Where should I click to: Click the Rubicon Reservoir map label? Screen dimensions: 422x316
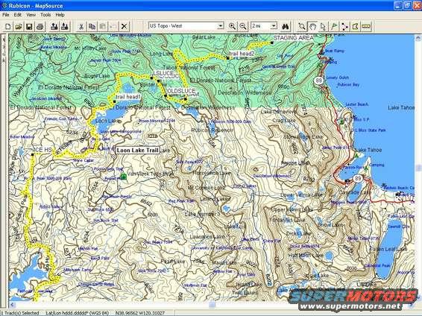(212, 130)
